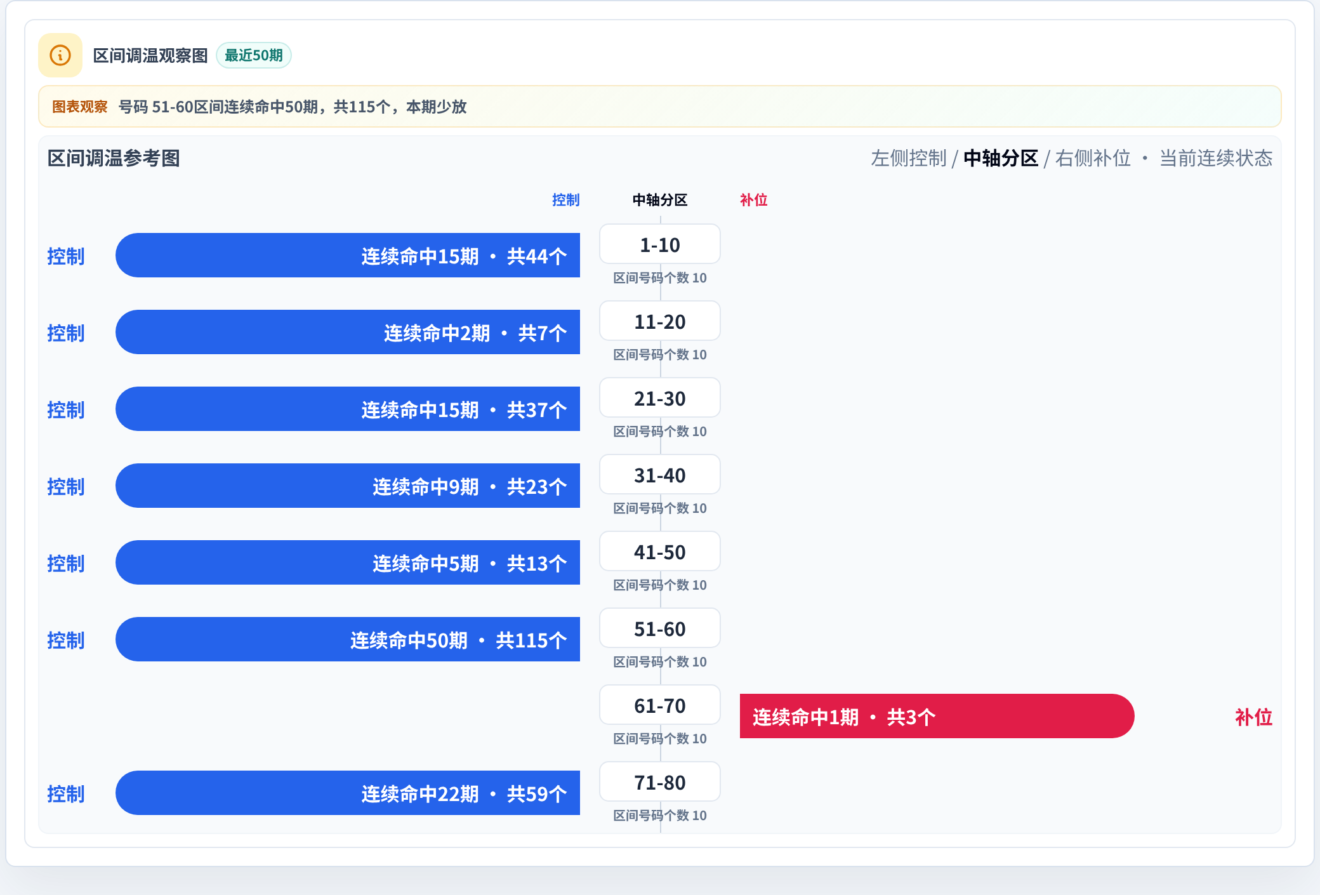The image size is (1320, 895).
Task: Click 区间号码个数 10 under 41-50
Action: [x=660, y=585]
